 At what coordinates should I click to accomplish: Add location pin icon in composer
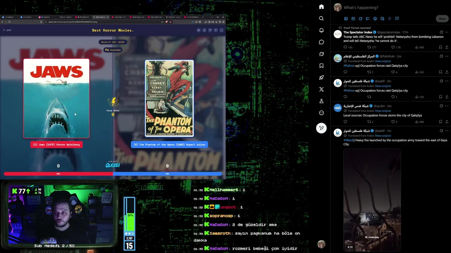point(390,19)
